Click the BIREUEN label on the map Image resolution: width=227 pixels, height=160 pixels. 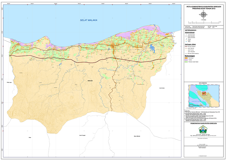[90, 81]
